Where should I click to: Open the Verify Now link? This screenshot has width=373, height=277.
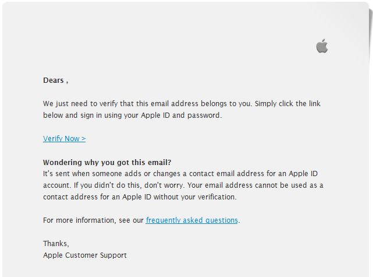(64, 139)
